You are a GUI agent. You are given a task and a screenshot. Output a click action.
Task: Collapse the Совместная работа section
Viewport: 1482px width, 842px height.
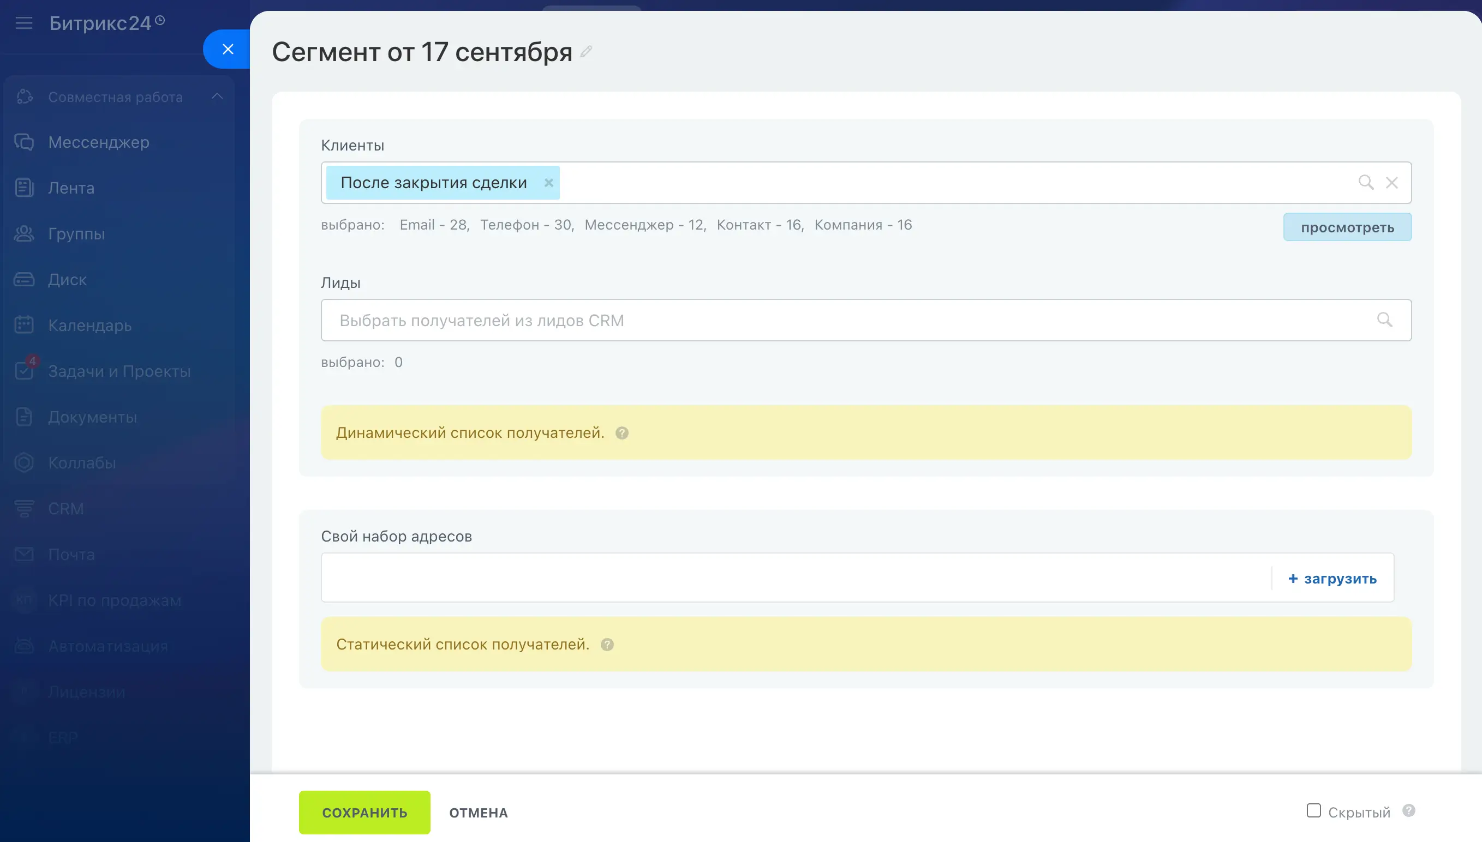(217, 97)
